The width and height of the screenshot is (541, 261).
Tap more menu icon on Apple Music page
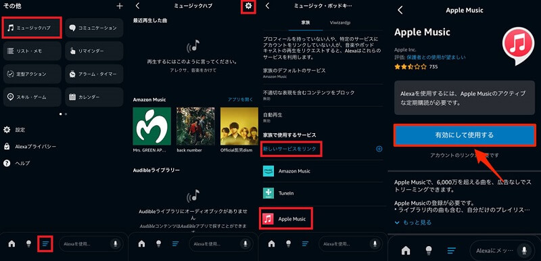click(x=452, y=250)
